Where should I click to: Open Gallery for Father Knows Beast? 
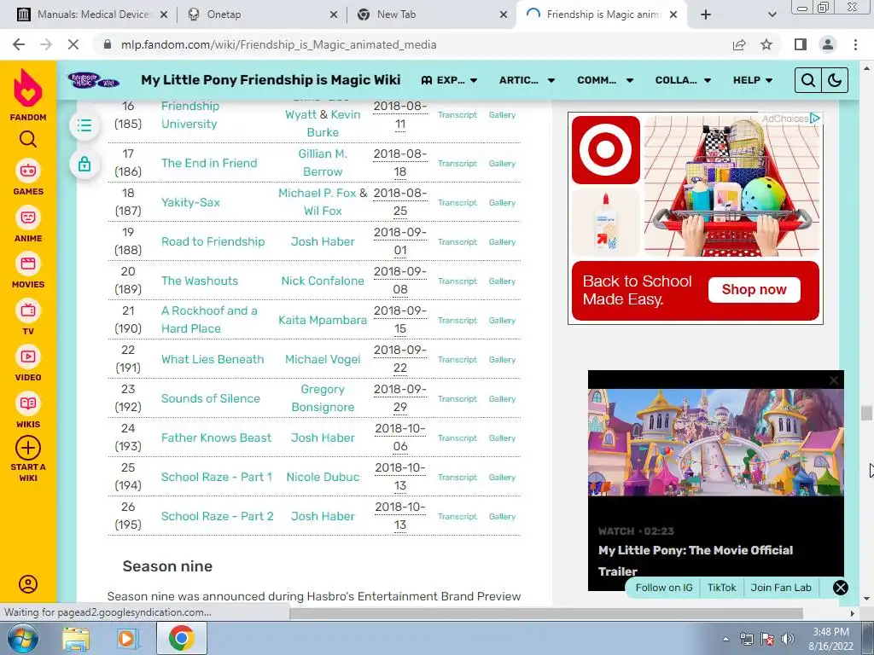tap(502, 438)
